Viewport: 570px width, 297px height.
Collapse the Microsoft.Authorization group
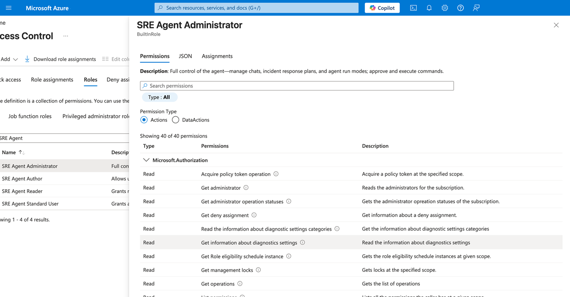tap(146, 160)
